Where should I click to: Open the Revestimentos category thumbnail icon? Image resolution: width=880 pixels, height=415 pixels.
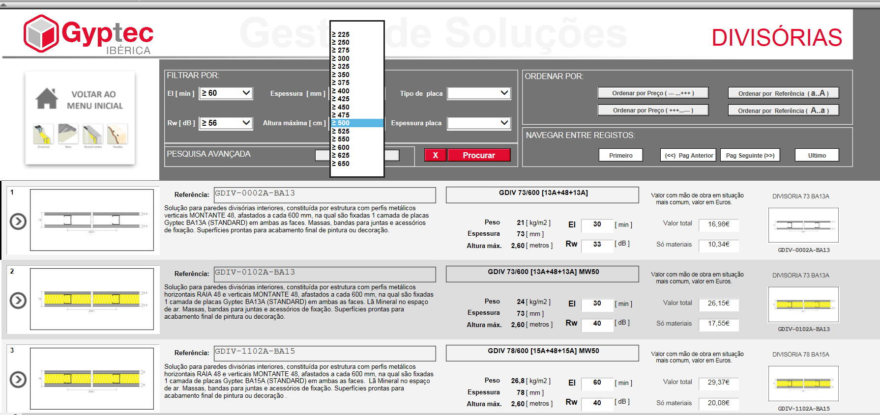93,135
